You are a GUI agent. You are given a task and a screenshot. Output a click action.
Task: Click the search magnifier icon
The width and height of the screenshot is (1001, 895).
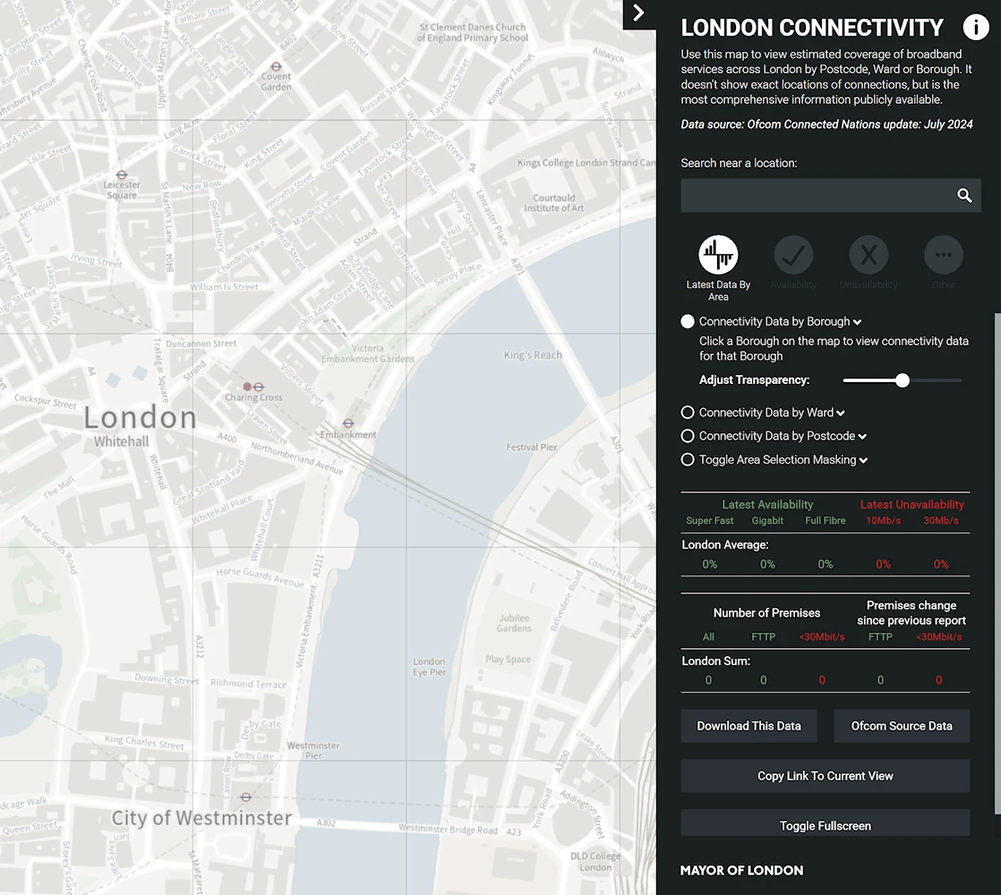[964, 196]
